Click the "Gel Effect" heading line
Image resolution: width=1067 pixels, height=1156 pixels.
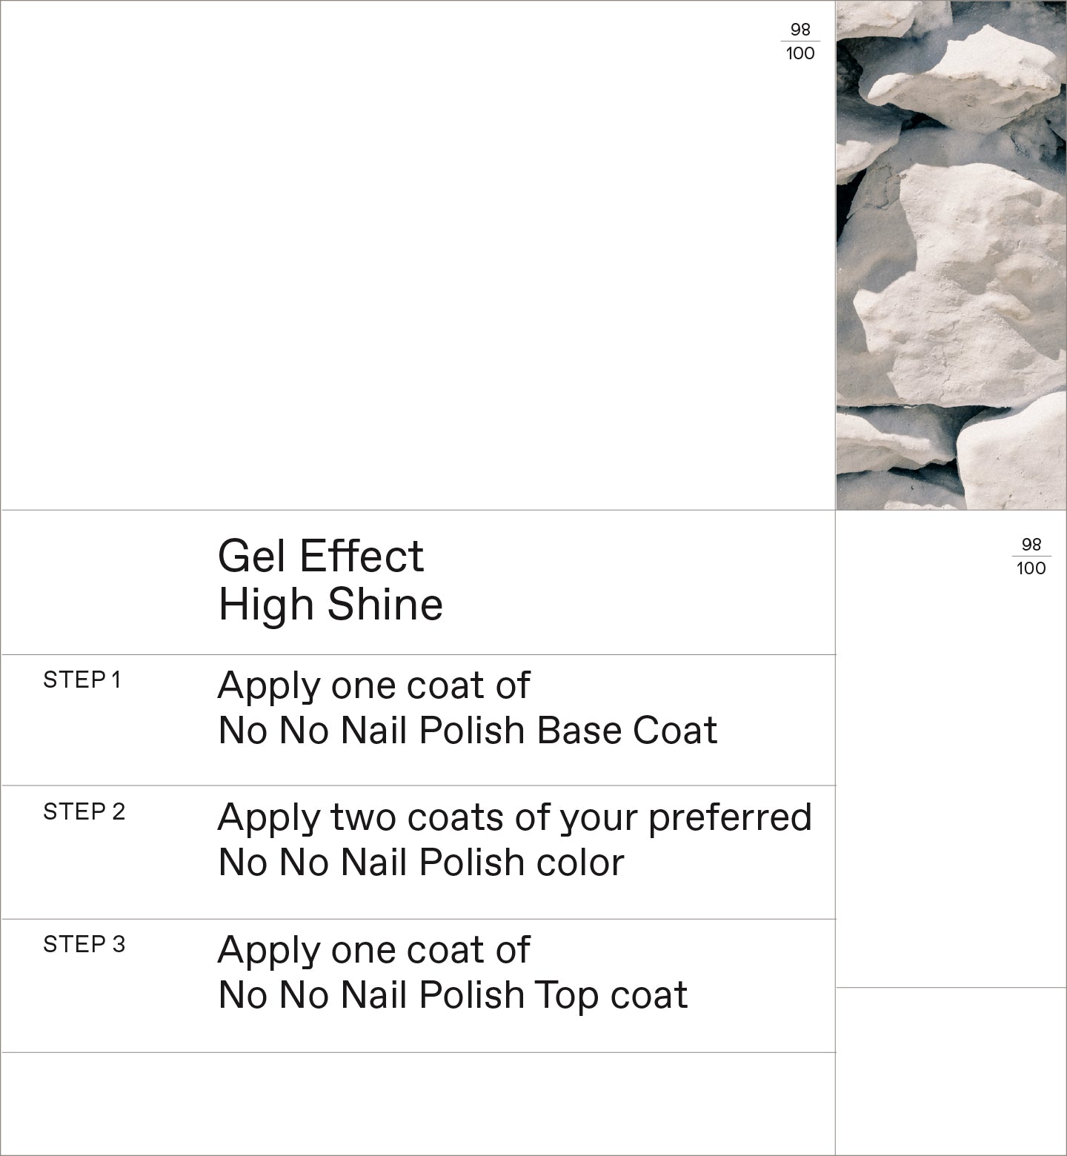[321, 556]
